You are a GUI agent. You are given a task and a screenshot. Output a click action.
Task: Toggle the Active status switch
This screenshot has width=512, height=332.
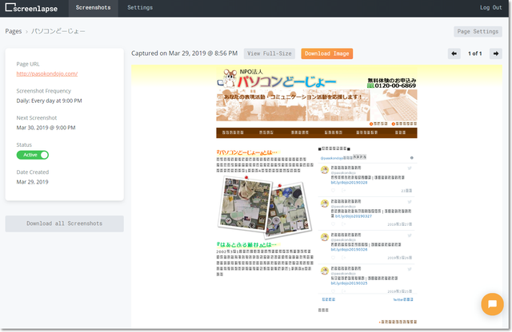33,155
